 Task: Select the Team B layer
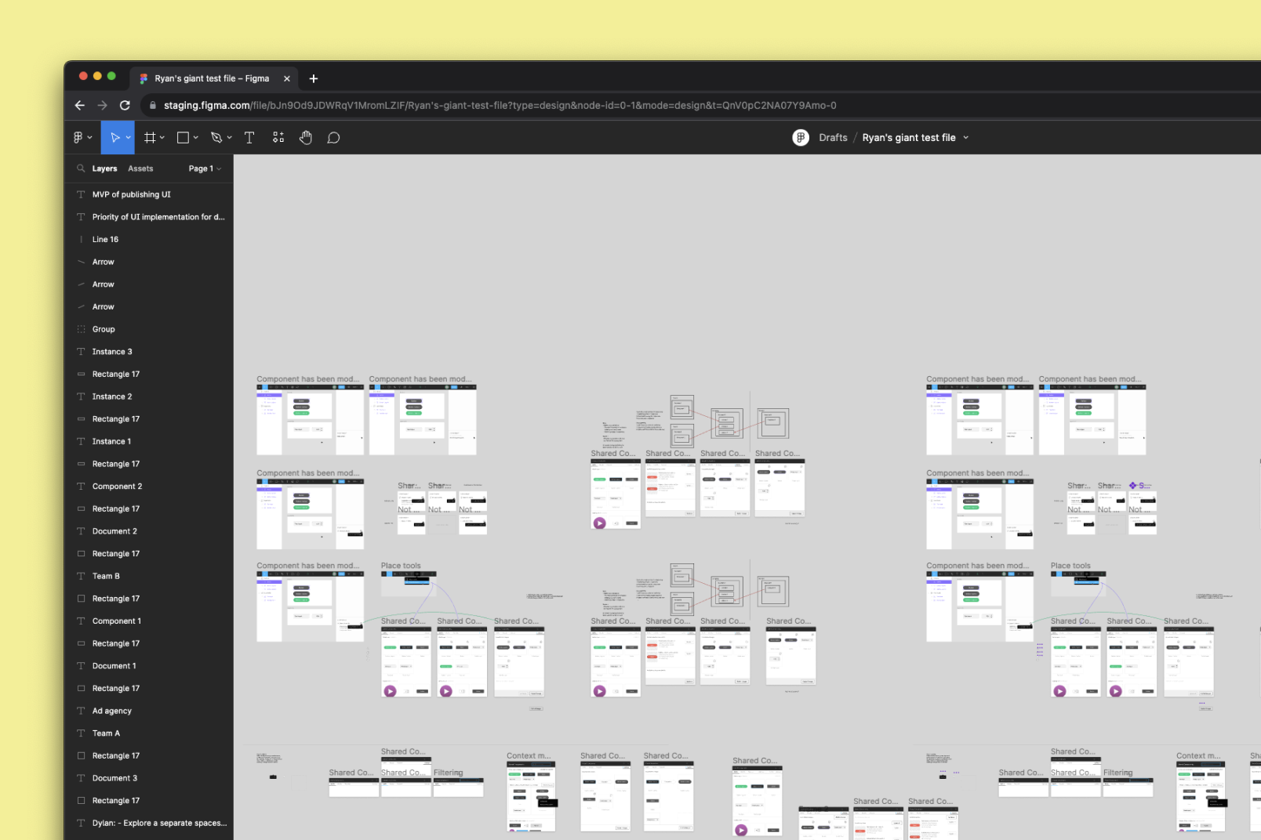coord(106,576)
